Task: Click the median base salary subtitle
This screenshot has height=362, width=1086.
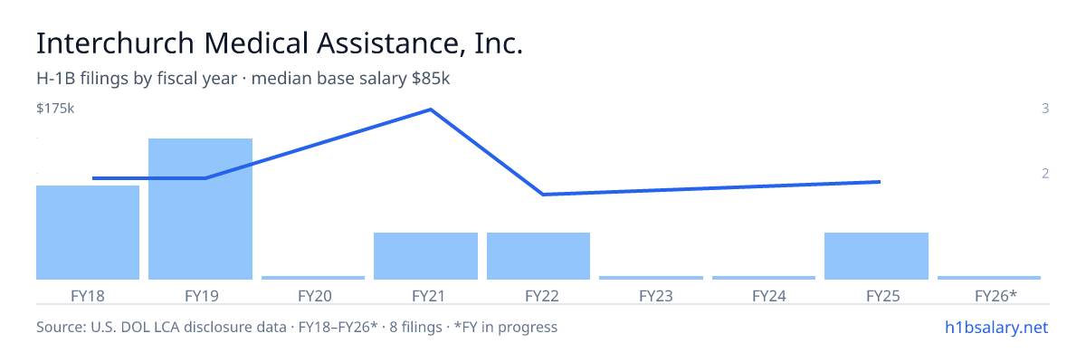Action: tap(350, 79)
